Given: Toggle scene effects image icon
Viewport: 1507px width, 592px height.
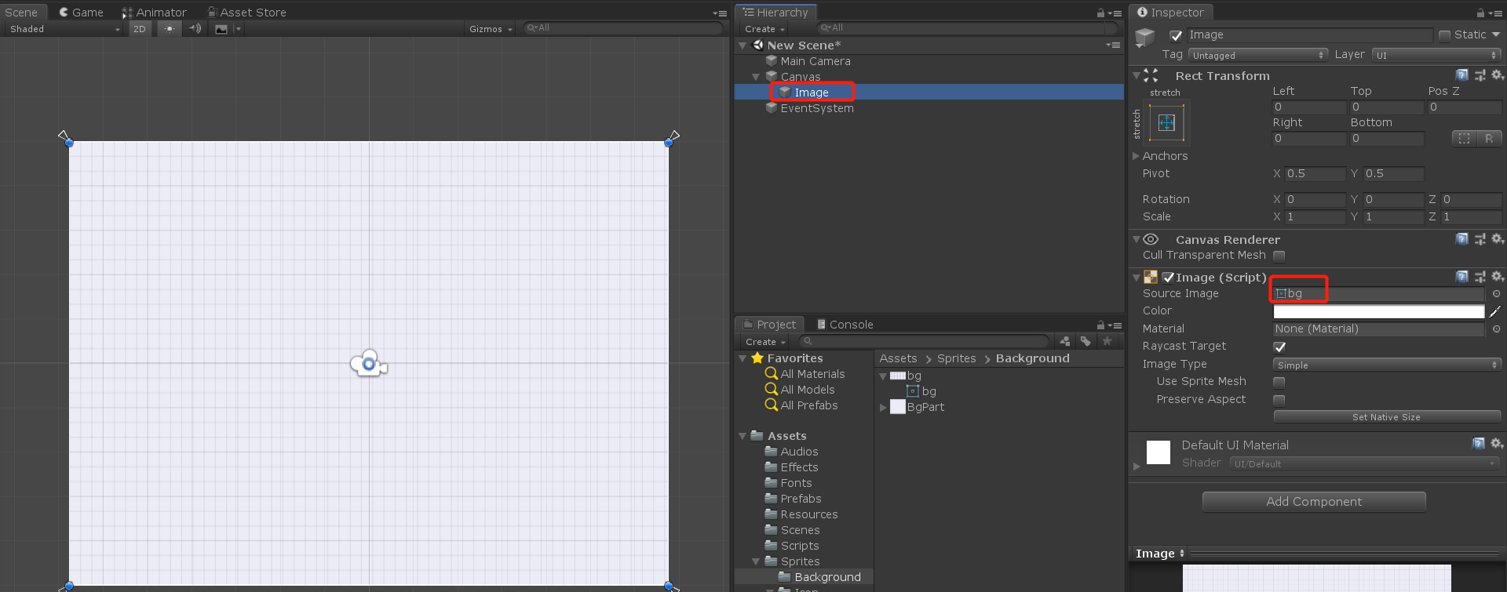Looking at the screenshot, I should pyautogui.click(x=221, y=29).
